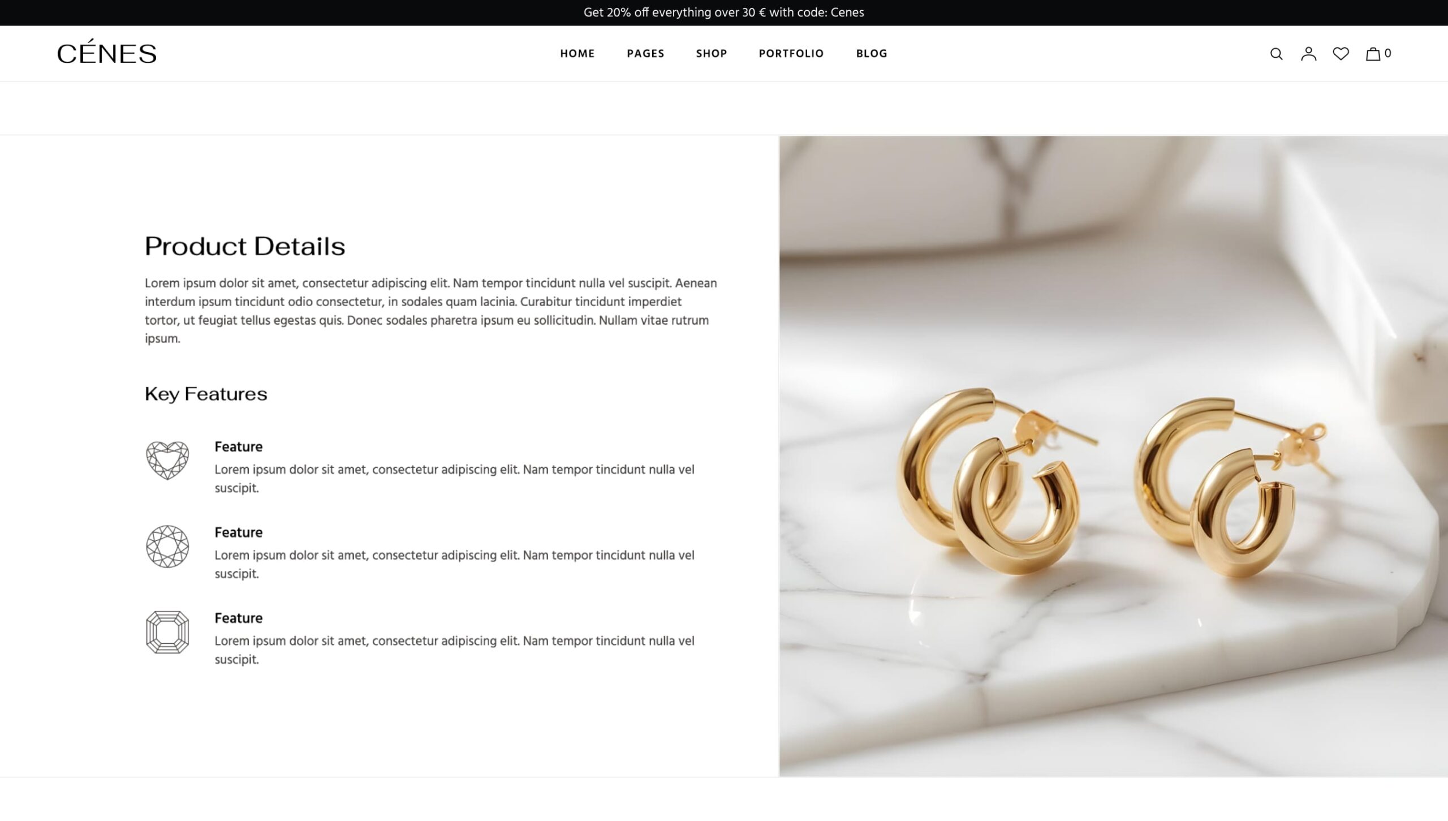
Task: Click the octagonal asscher-cut gem icon
Action: click(x=167, y=632)
